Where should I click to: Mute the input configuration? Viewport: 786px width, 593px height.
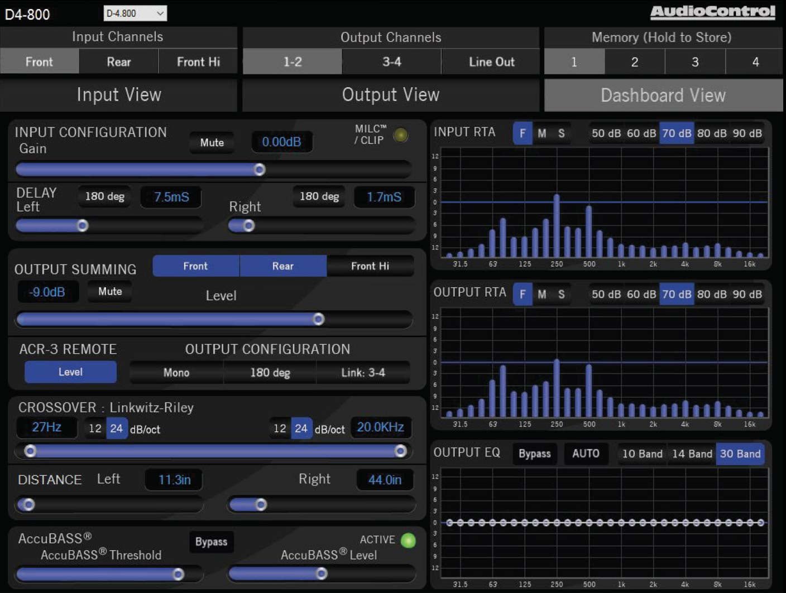tap(212, 142)
